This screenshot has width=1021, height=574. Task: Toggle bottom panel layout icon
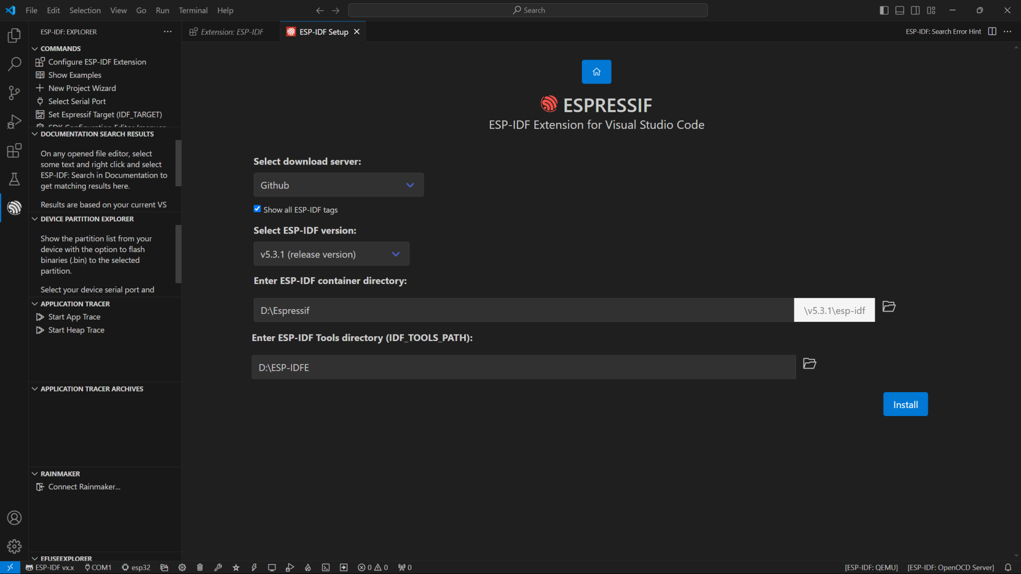[x=900, y=10]
